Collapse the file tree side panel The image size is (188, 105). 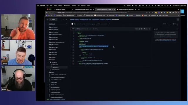48,20
